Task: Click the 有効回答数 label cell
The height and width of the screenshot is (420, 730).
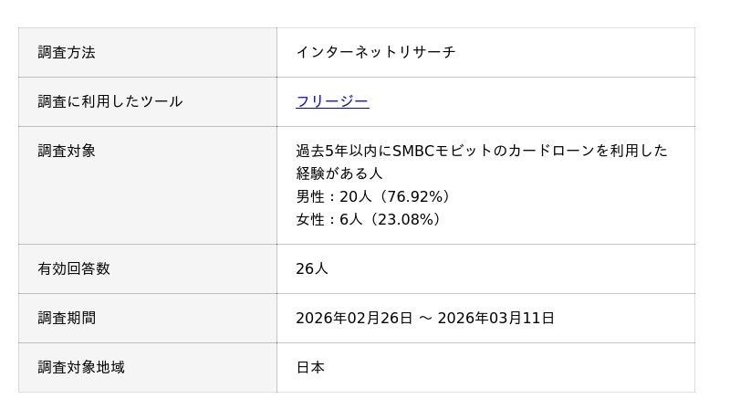Action: tap(74, 268)
